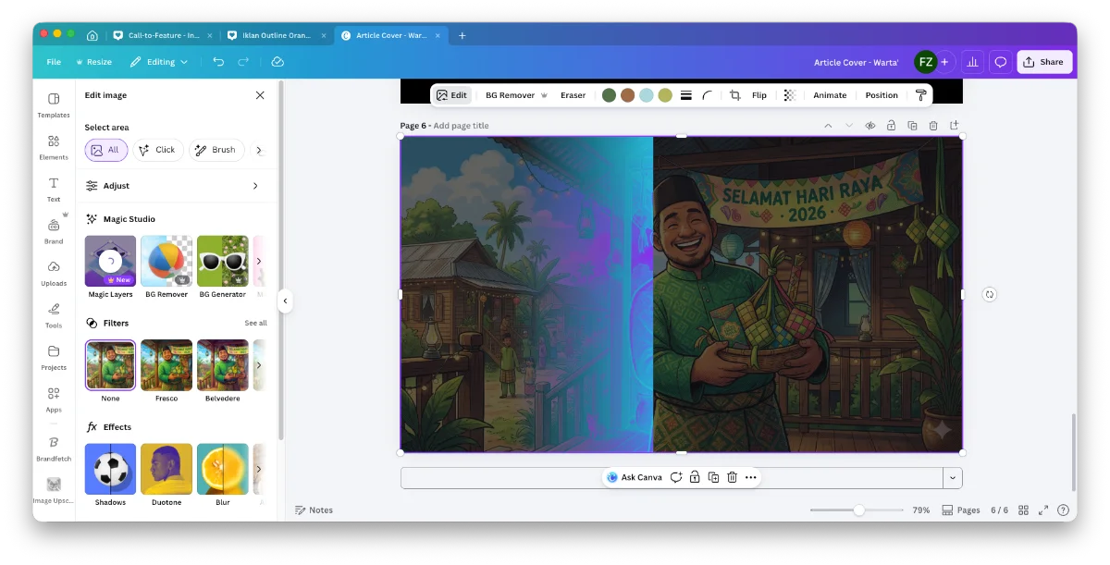Move page 6 up with the chevron
This screenshot has height=565, width=1110.
point(828,126)
